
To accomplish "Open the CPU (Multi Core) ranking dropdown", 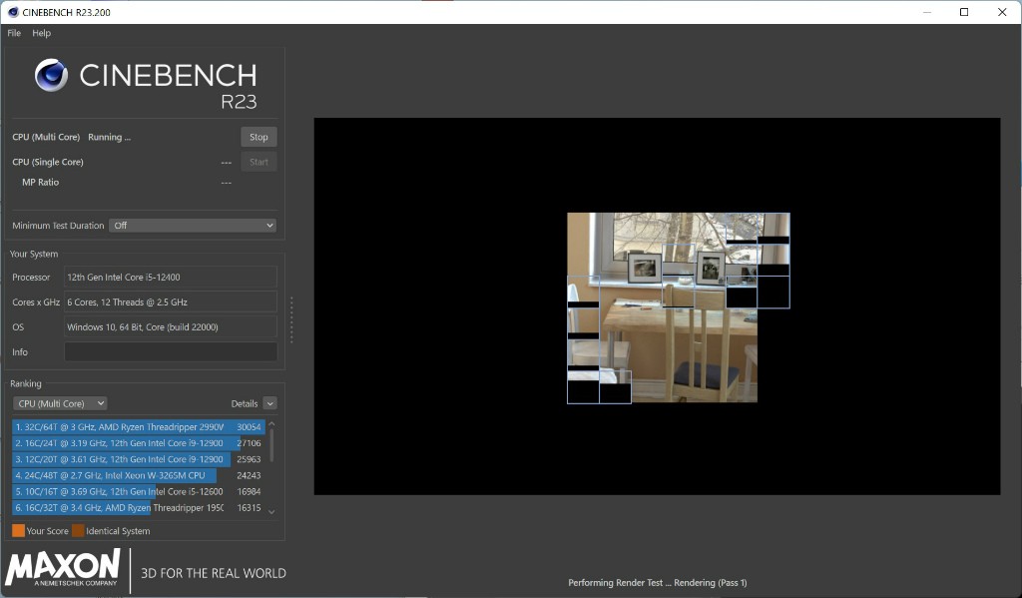I will click(x=60, y=403).
